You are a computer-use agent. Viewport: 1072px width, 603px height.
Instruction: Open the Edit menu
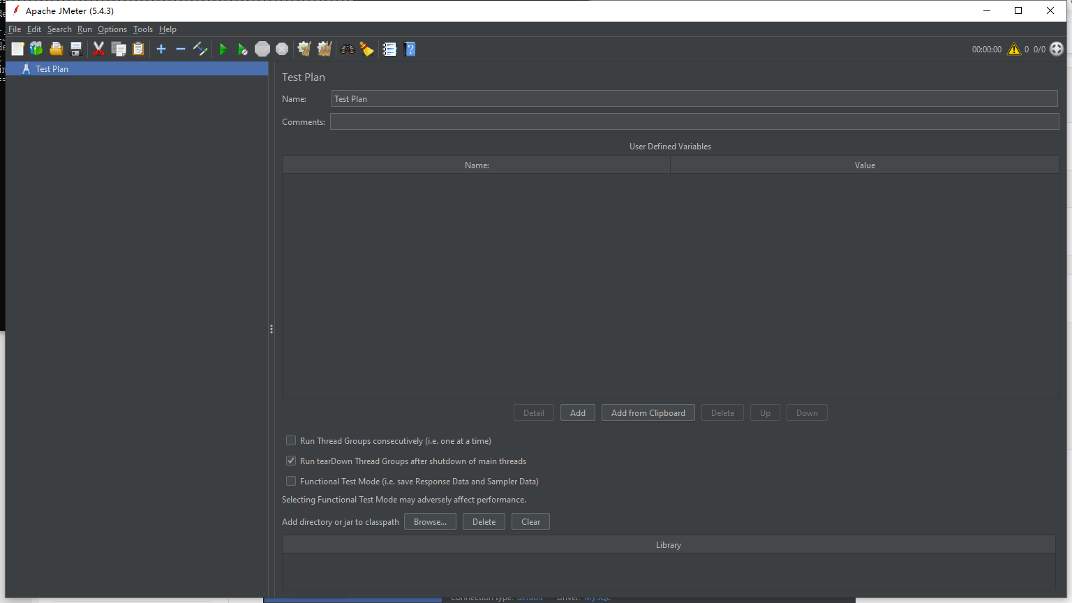[34, 29]
